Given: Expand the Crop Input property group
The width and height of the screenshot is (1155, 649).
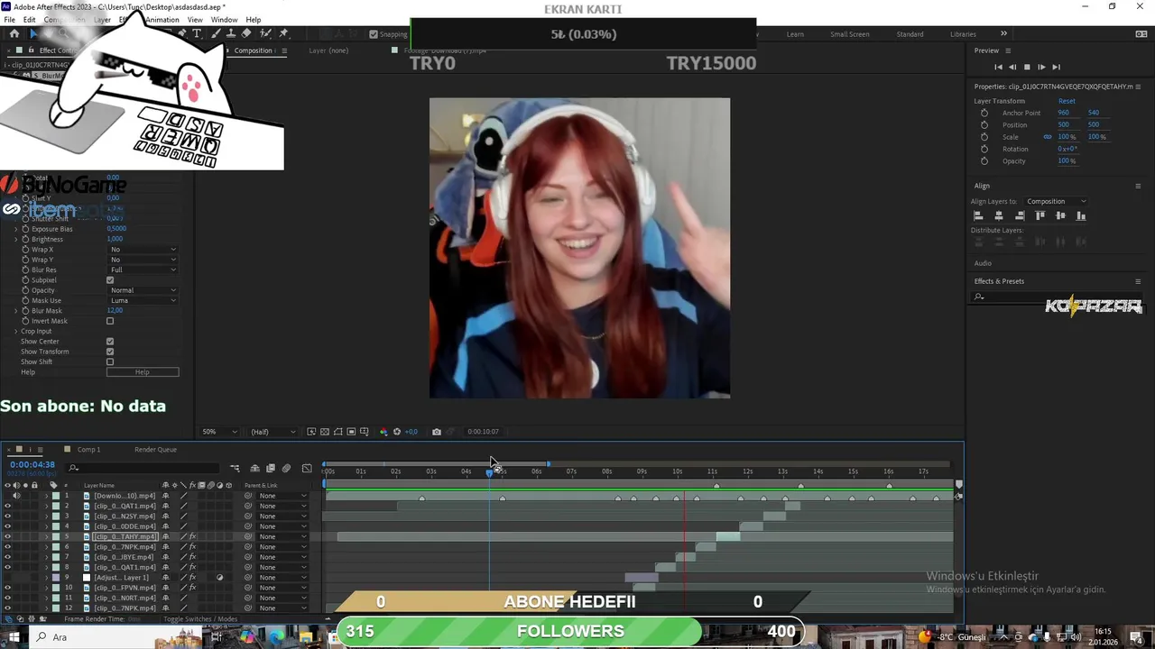Looking at the screenshot, I should (15, 332).
